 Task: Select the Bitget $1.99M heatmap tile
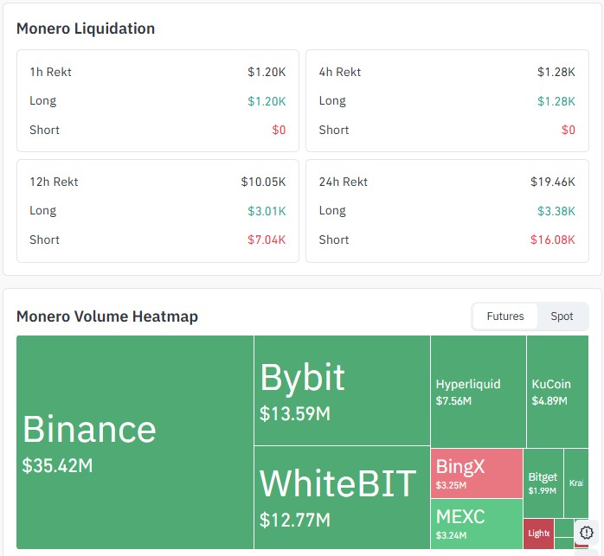tap(543, 483)
